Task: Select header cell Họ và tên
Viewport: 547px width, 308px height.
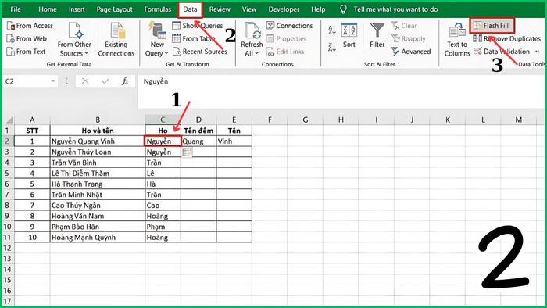Action: pyautogui.click(x=98, y=131)
